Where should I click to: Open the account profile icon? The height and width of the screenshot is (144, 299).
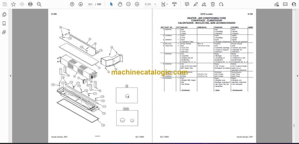(x=294, y=4)
